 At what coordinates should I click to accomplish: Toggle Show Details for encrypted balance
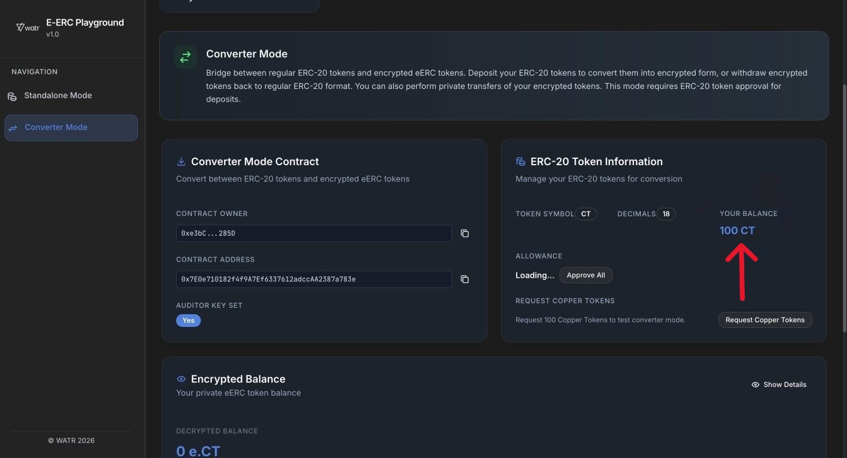[x=779, y=385]
